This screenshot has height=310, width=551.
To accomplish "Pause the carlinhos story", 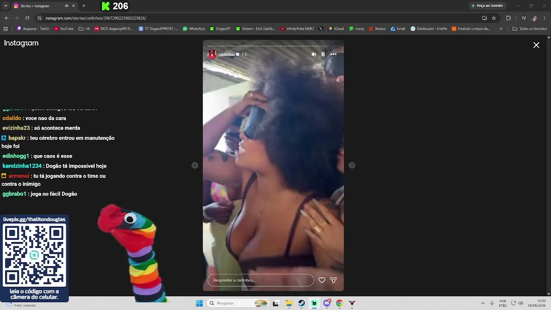I will pyautogui.click(x=323, y=54).
